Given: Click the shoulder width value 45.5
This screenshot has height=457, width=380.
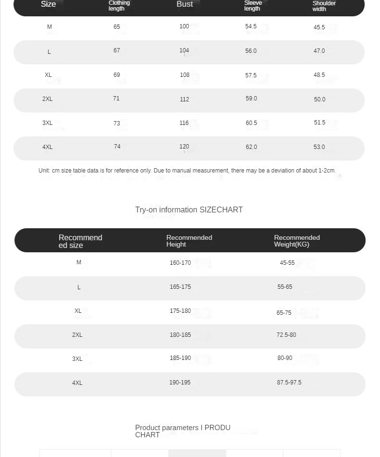Looking at the screenshot, I should (319, 27).
